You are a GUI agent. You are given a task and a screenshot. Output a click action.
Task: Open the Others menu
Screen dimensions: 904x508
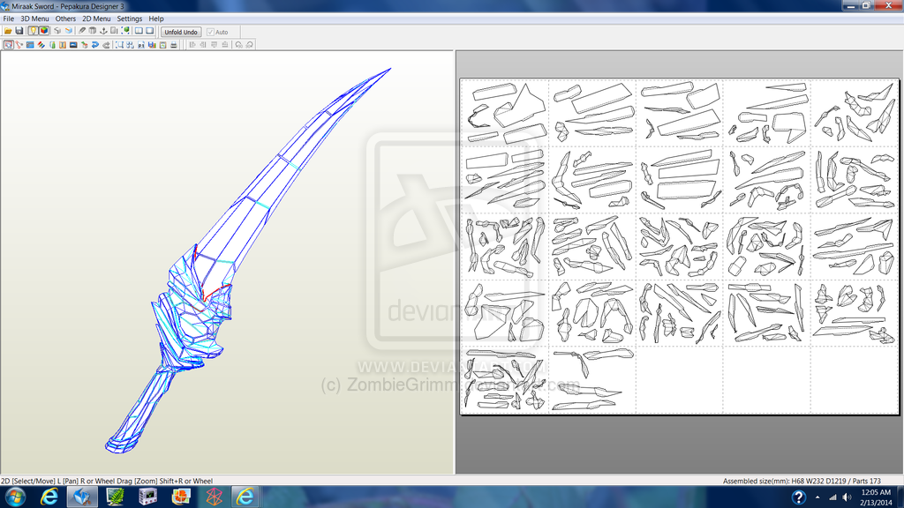65,19
